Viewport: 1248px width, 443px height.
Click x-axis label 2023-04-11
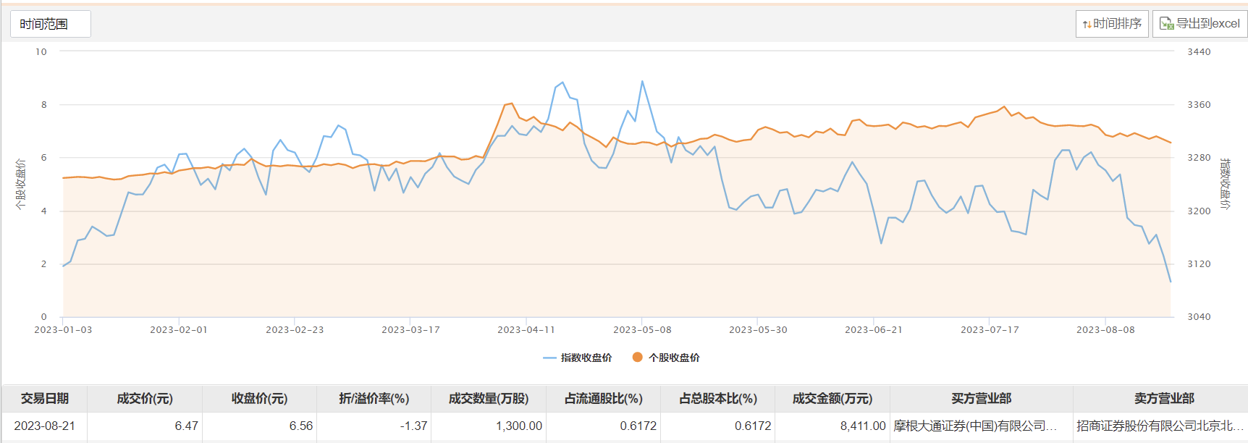pyautogui.click(x=526, y=330)
